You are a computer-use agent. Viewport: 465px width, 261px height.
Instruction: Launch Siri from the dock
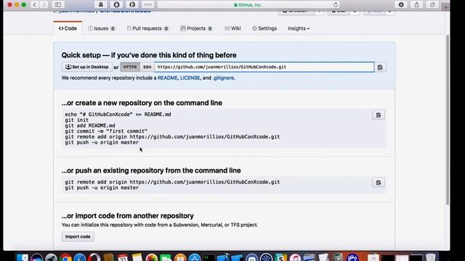(37, 257)
